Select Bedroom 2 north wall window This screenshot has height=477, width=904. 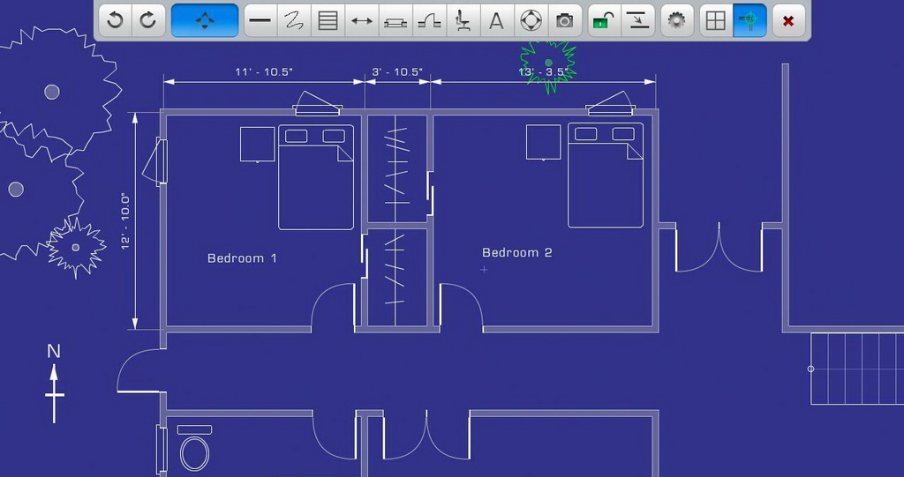click(611, 104)
